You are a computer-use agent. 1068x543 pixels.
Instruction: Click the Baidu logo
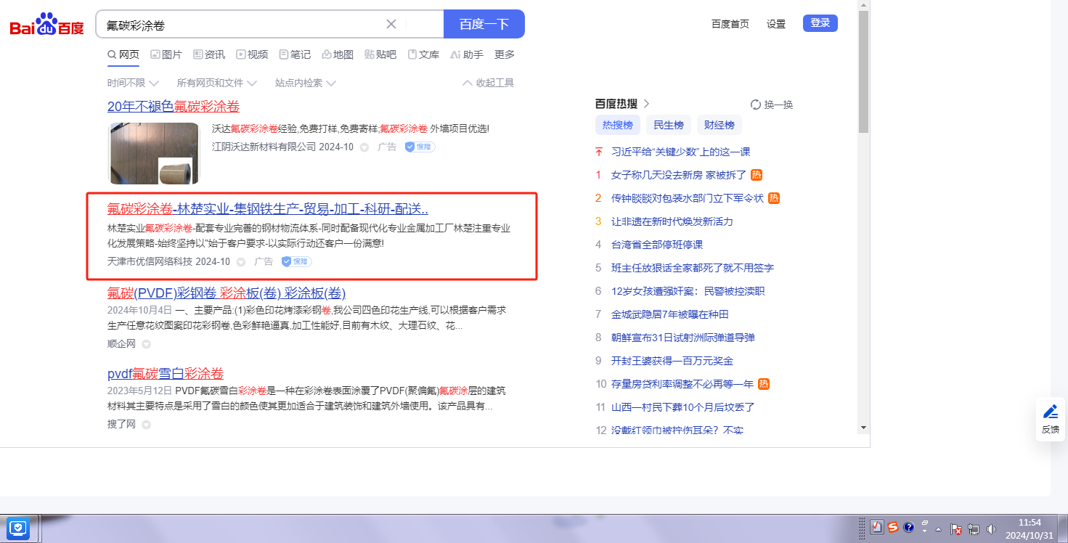coord(46,25)
